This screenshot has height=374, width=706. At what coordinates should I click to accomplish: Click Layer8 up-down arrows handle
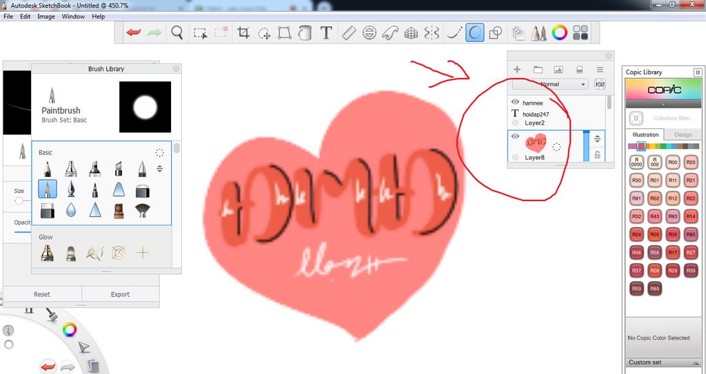598,138
